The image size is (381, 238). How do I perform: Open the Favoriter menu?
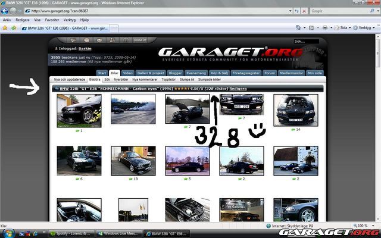[52, 20]
